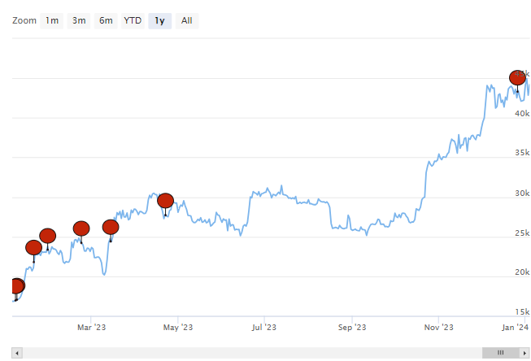Viewport: 531px width, 361px height.
Task: Click the 15k y-axis label
Action: (522, 311)
